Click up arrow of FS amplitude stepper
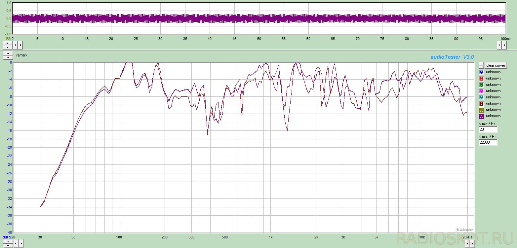Image resolution: width=517 pixels, height=248 pixels. [x=8, y=43]
